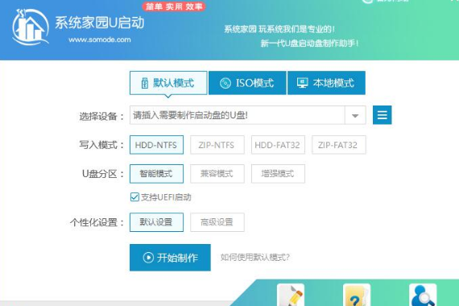The image size is (459, 306).
Task: Switch to the 本地模式 tab
Action: (x=326, y=83)
